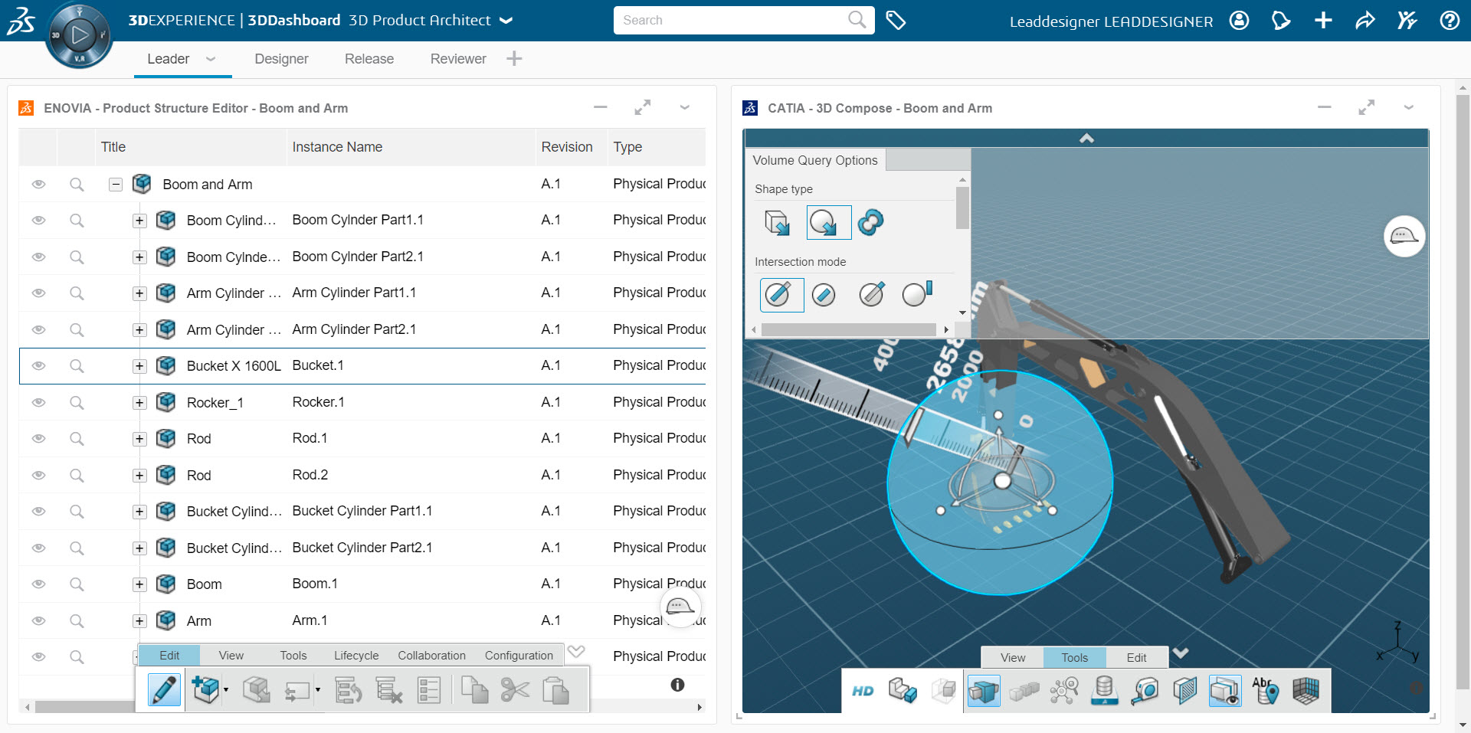Click the insert product cube icon

tap(205, 690)
